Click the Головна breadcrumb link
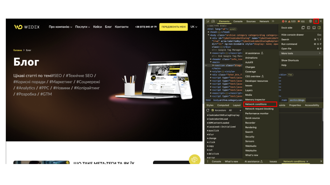Viewport: 330px width, 185px height. pos(18,50)
